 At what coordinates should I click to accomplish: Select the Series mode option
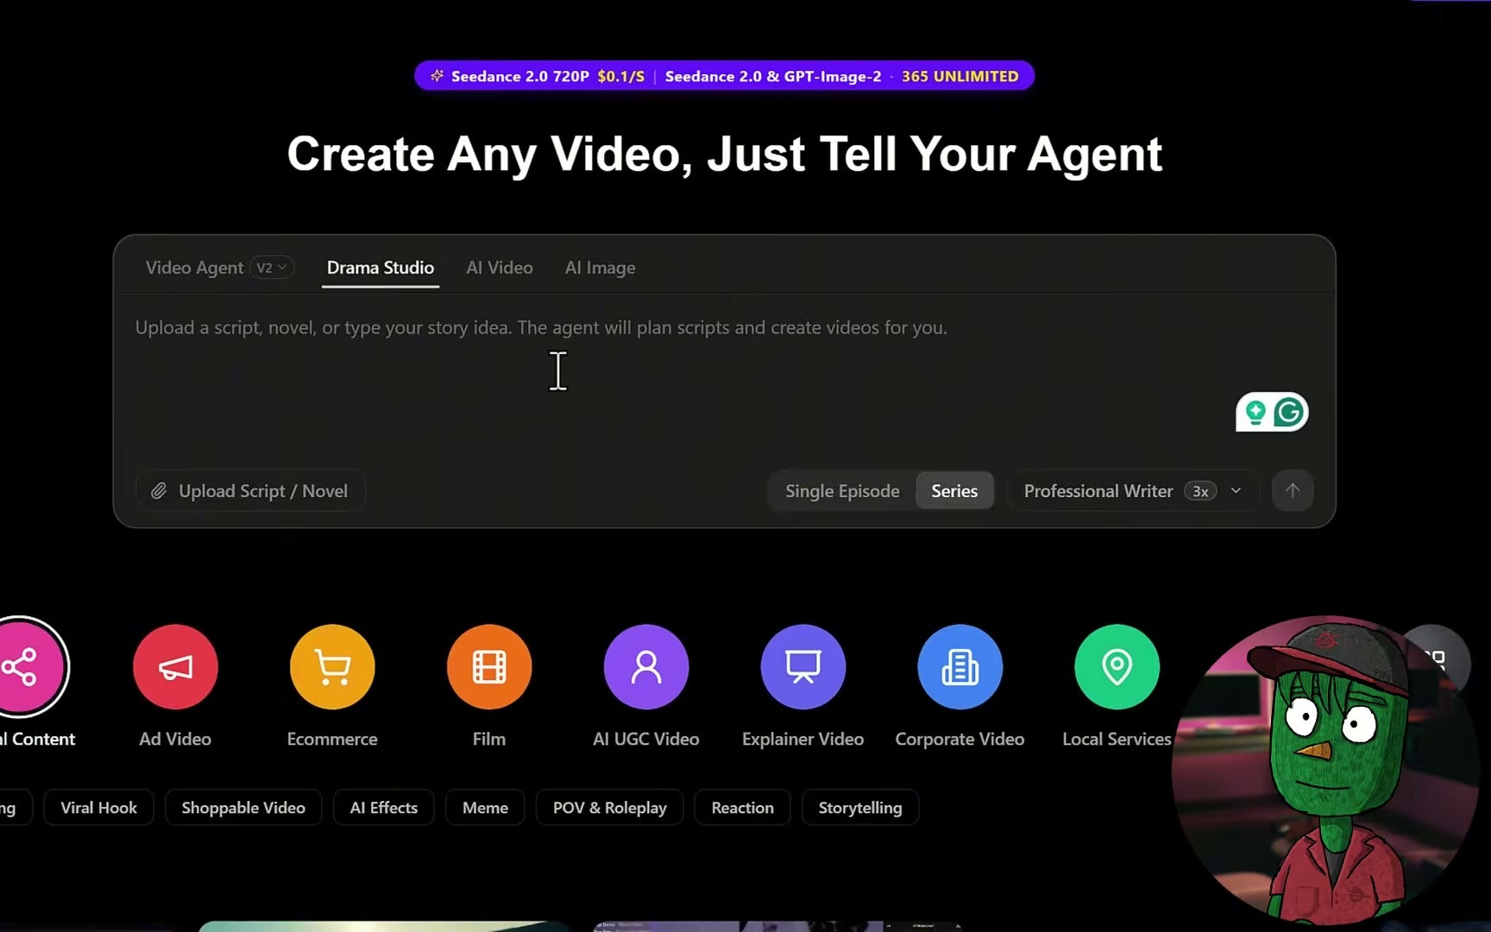tap(954, 491)
